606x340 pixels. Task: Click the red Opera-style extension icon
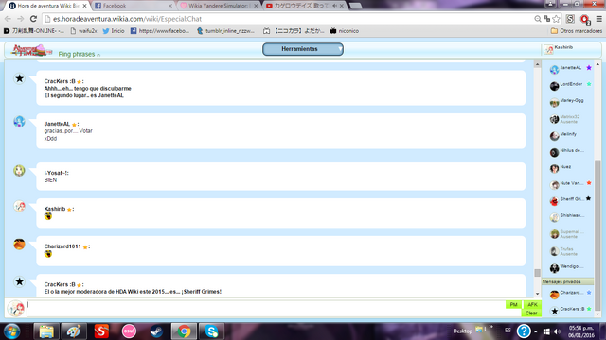tap(585, 19)
